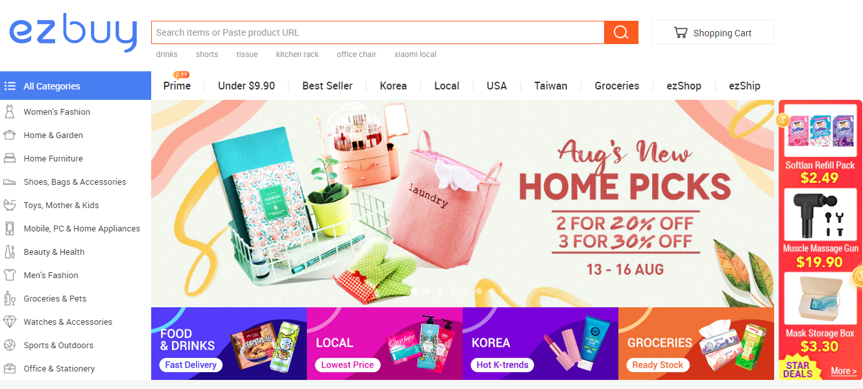Open Mobile, PC & Home Appliances category
The height and width of the screenshot is (389, 863).
click(75, 229)
